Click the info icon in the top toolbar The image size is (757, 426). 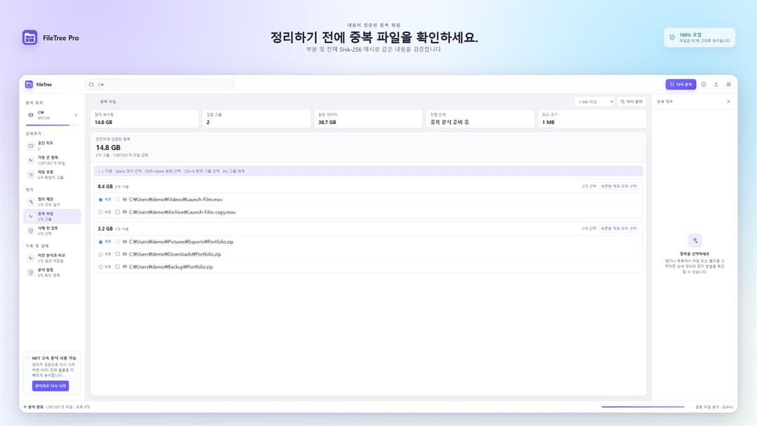coord(704,84)
